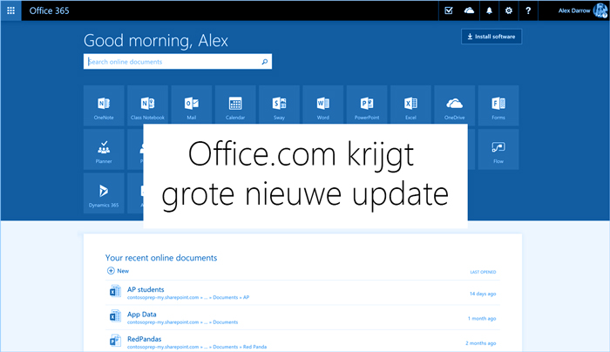
Task: Open the Planner app tile
Action: tap(104, 149)
